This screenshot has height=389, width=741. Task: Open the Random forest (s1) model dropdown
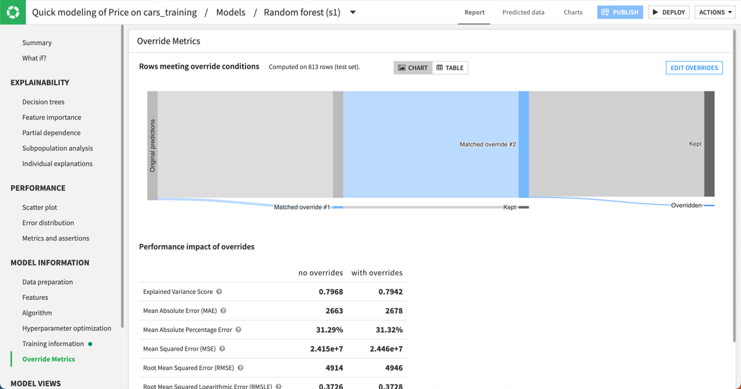pos(352,12)
